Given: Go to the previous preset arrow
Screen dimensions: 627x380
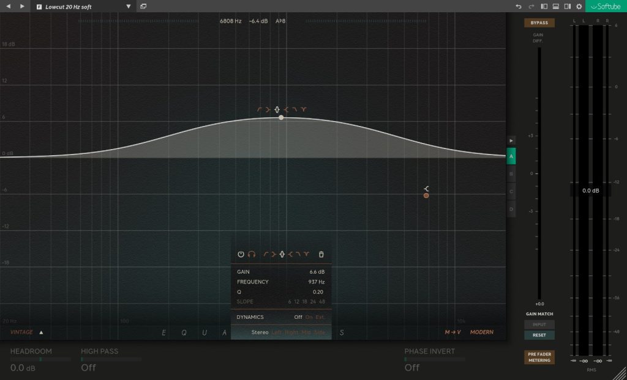Looking at the screenshot, I should 9,6.
